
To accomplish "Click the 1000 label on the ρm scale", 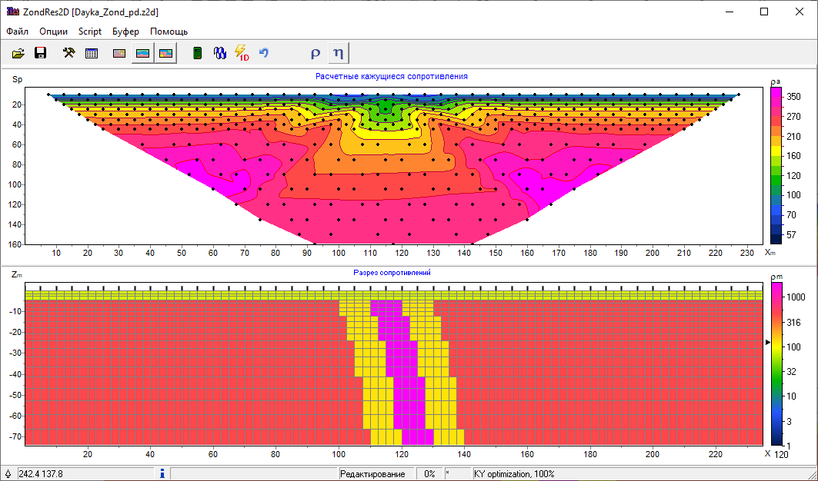I will click(x=796, y=296).
